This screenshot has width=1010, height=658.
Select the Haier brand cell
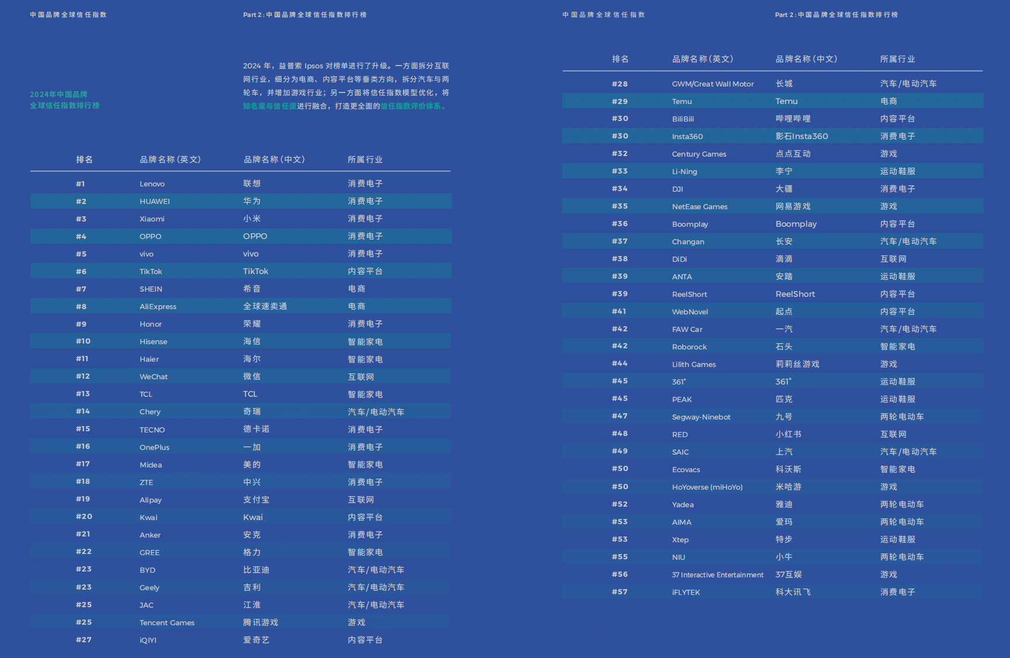(149, 359)
